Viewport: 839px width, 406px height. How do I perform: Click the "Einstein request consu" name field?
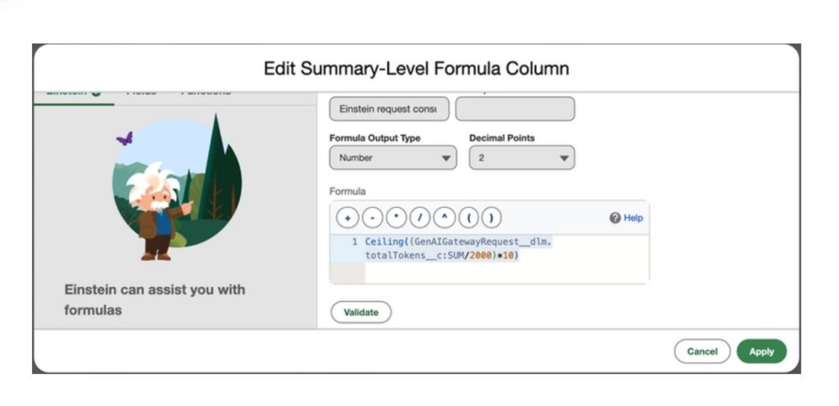[389, 109]
